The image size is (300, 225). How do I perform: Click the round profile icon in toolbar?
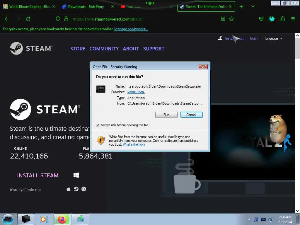(272, 19)
